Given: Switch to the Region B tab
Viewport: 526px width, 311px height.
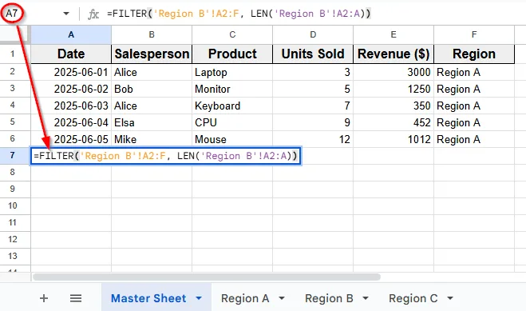Looking at the screenshot, I should [329, 298].
